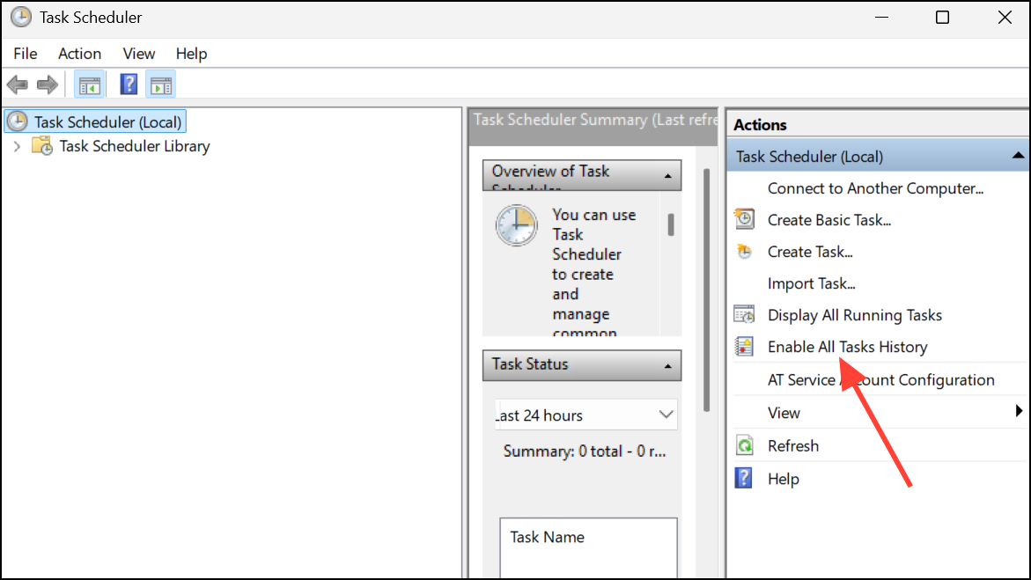Viewport: 1031px width, 580px height.
Task: Click the summary pane vertical scrollbar
Action: pos(706,290)
